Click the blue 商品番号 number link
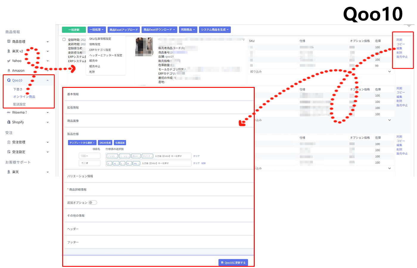 click(179, 52)
